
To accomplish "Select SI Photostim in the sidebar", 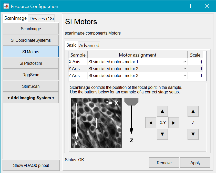I will 31,63.
